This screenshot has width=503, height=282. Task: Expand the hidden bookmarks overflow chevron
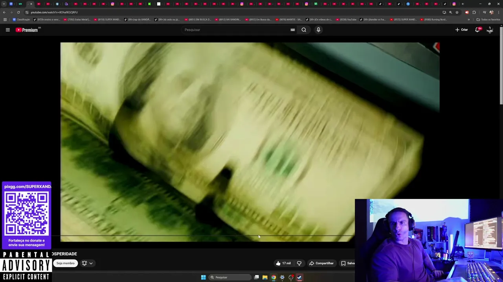(468, 20)
